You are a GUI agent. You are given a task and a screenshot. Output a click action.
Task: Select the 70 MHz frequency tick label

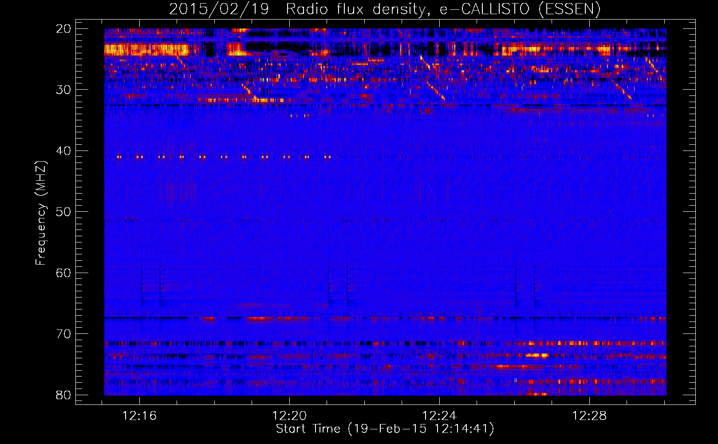click(x=64, y=334)
